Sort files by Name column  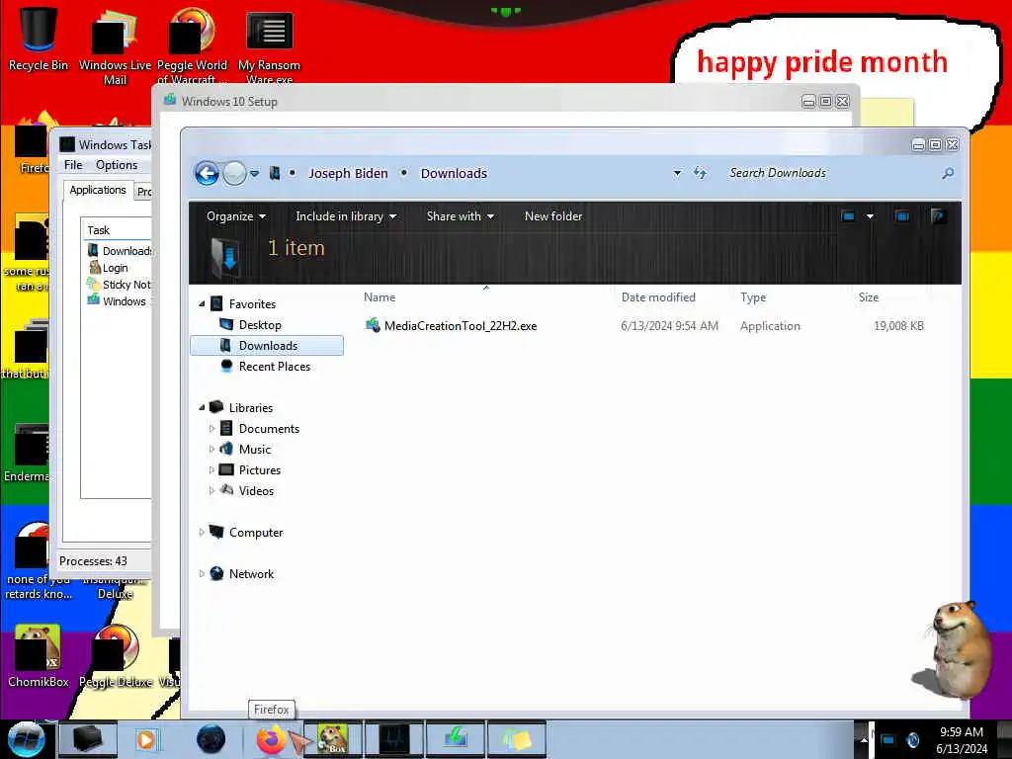pyautogui.click(x=379, y=296)
